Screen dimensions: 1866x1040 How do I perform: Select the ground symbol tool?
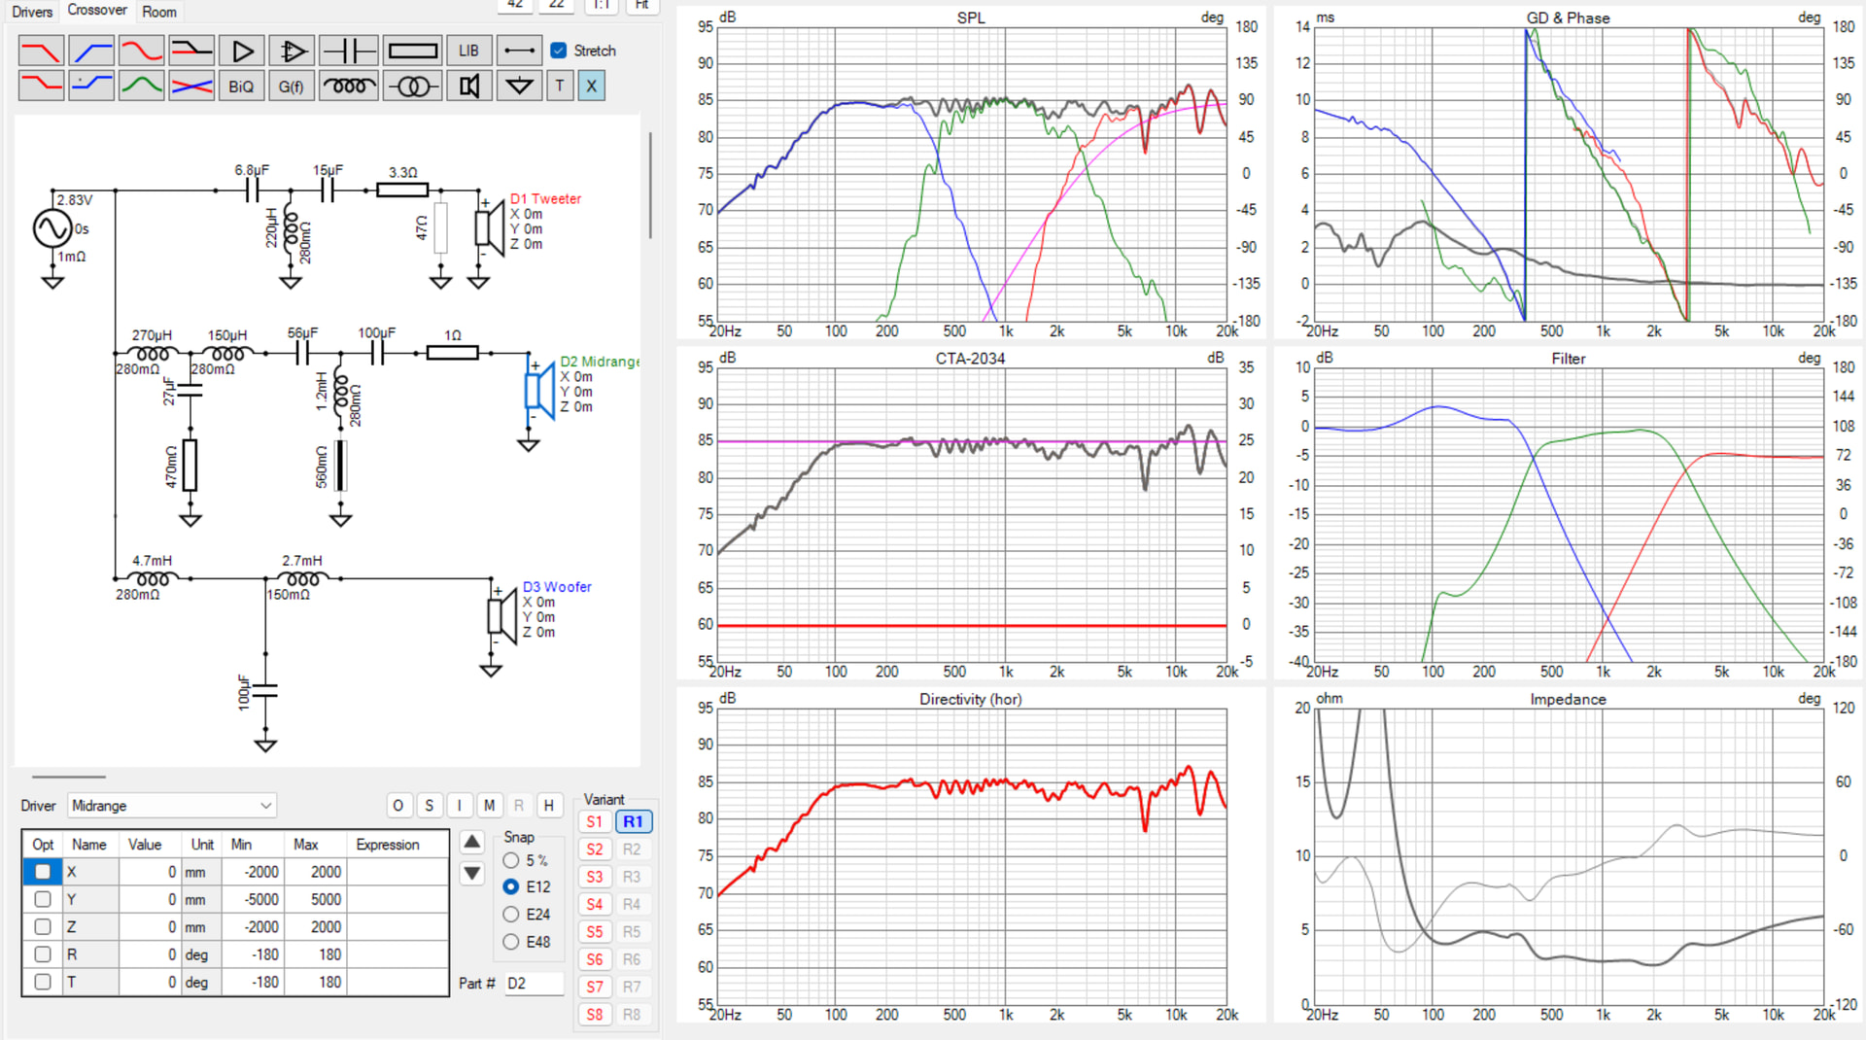pos(520,87)
